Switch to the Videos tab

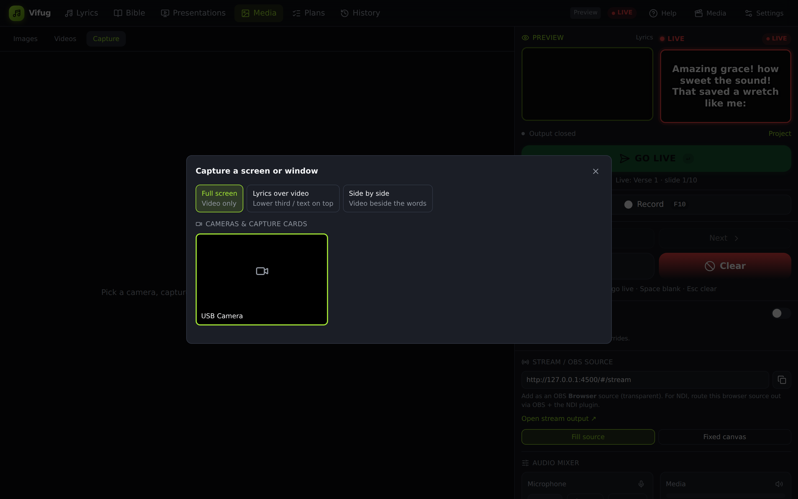[x=65, y=39]
